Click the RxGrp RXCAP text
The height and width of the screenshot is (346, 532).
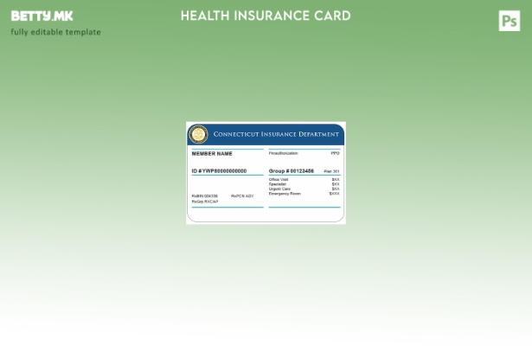205,202
